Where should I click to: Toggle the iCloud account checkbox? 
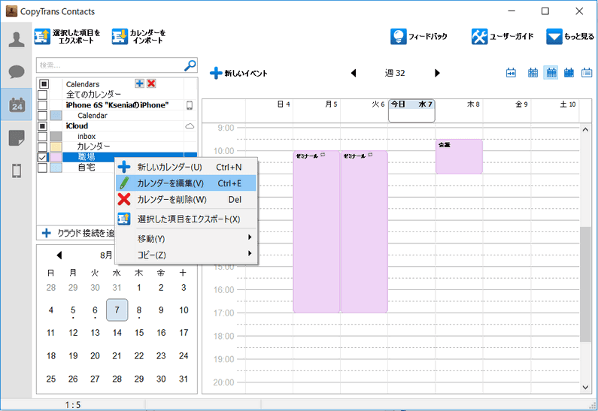[42, 126]
